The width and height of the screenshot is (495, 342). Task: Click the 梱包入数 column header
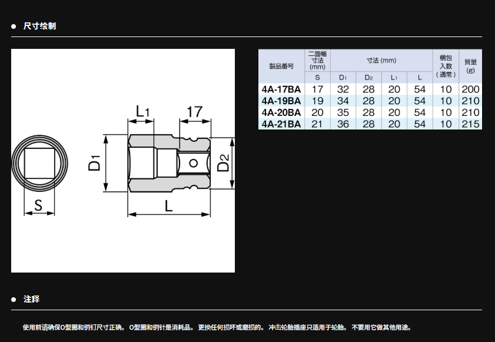(446, 66)
